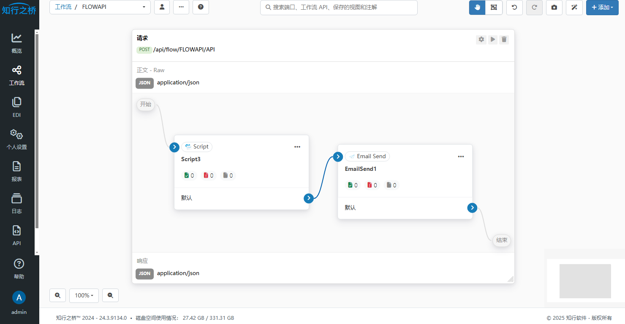This screenshot has width=625, height=324.
Task: Click the Script type badge
Action: point(197,147)
